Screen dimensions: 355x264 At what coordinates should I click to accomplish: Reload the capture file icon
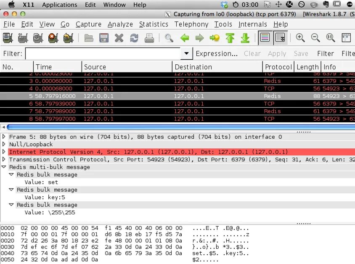coord(134,38)
